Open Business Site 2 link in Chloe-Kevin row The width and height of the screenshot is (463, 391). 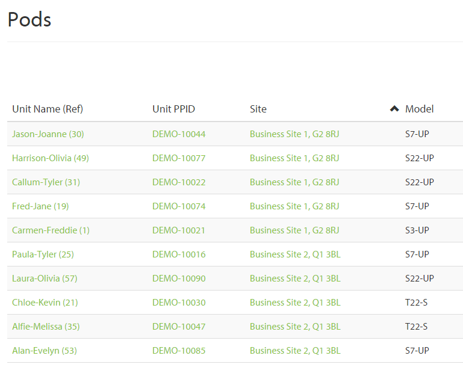[x=295, y=303]
